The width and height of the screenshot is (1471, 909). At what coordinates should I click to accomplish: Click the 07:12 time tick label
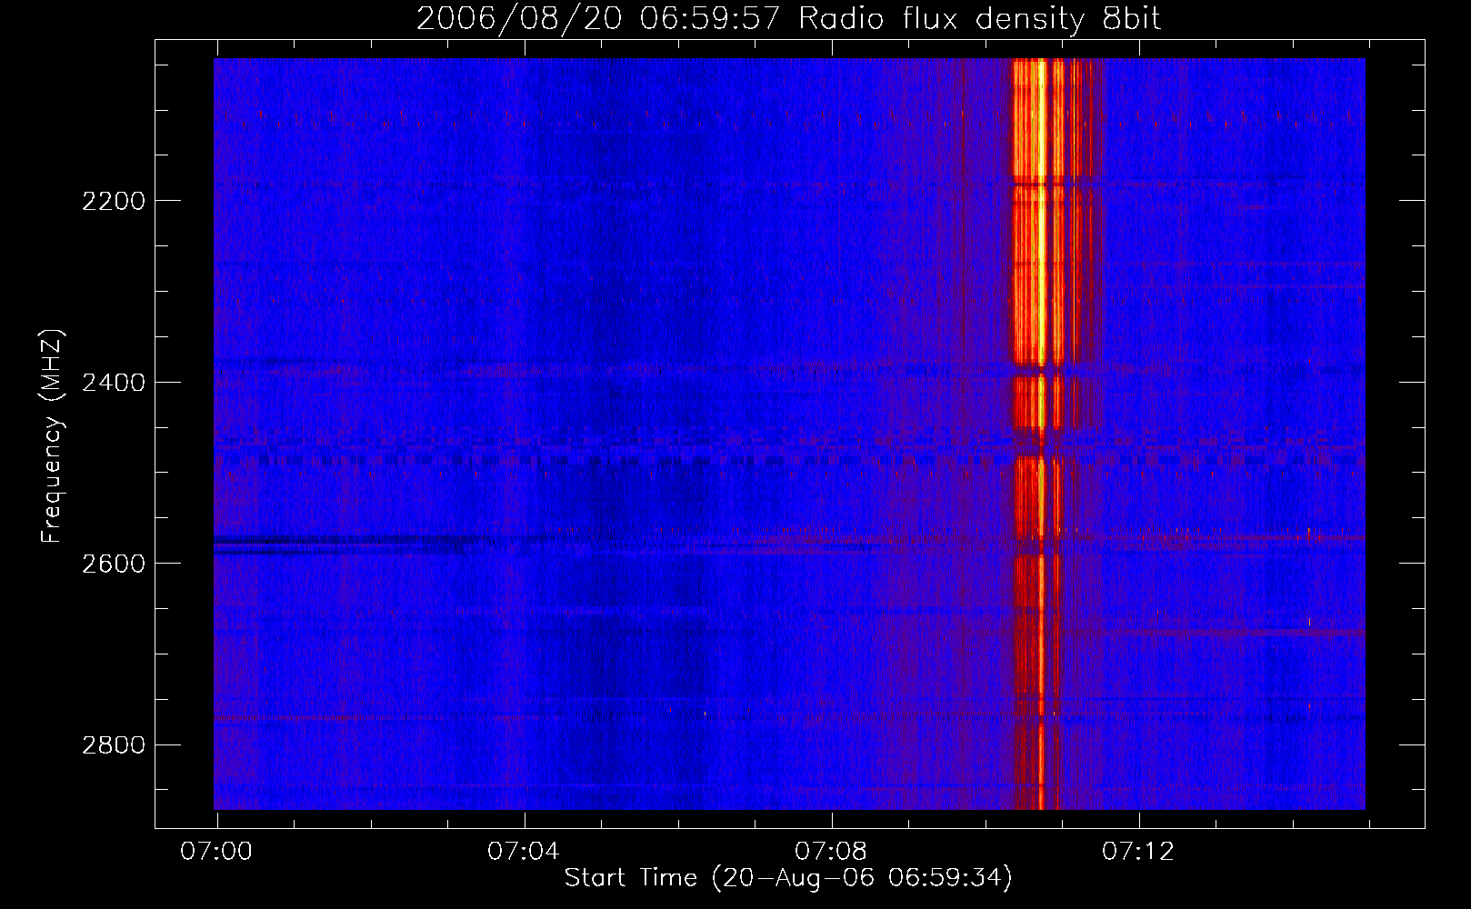[x=1138, y=852]
